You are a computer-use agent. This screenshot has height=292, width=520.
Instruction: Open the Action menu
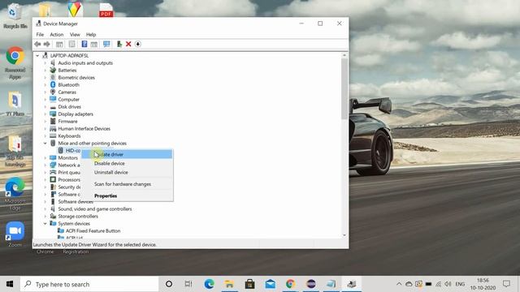[56, 34]
